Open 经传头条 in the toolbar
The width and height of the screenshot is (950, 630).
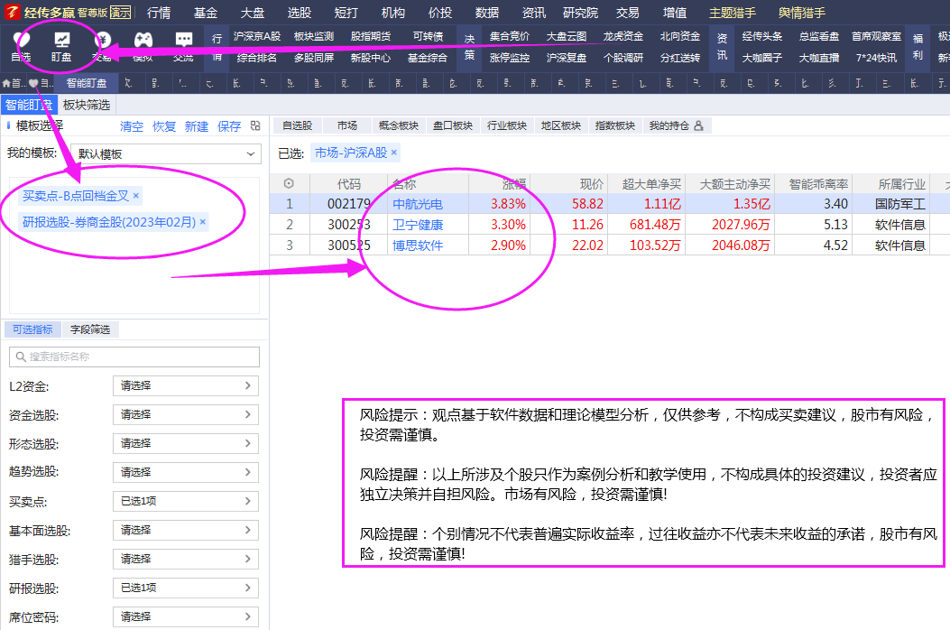(762, 36)
